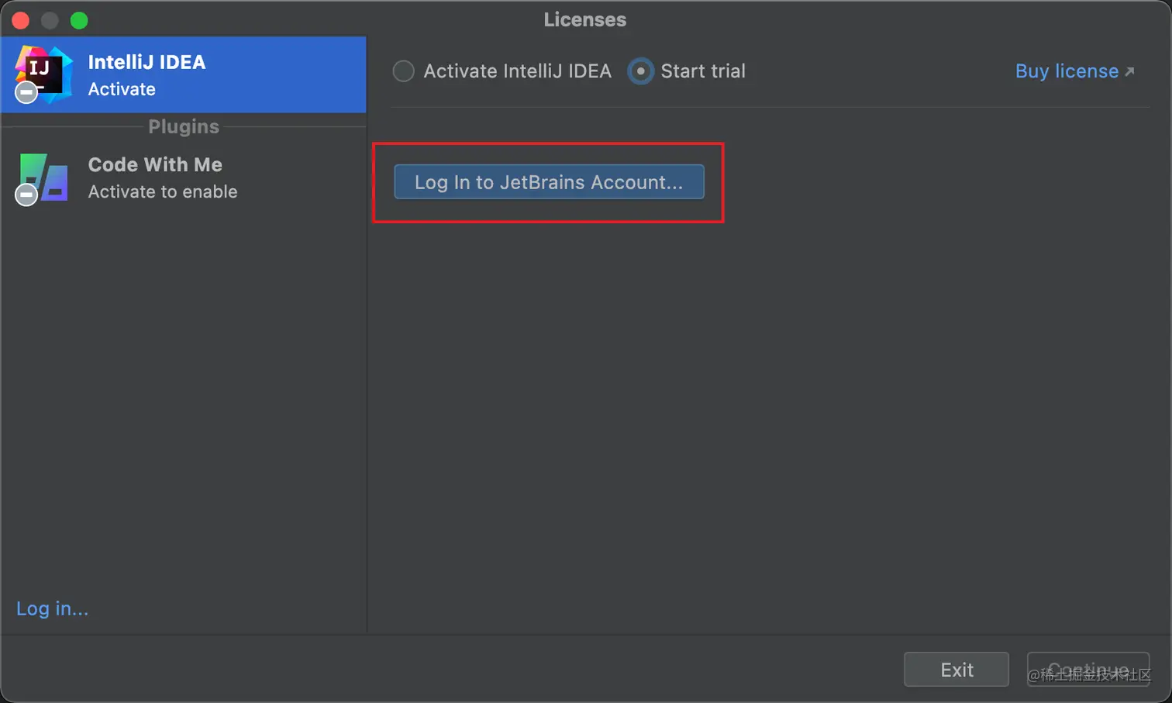Select the Code With Me plugin name
Screen dimensions: 1172x703
pos(155,164)
